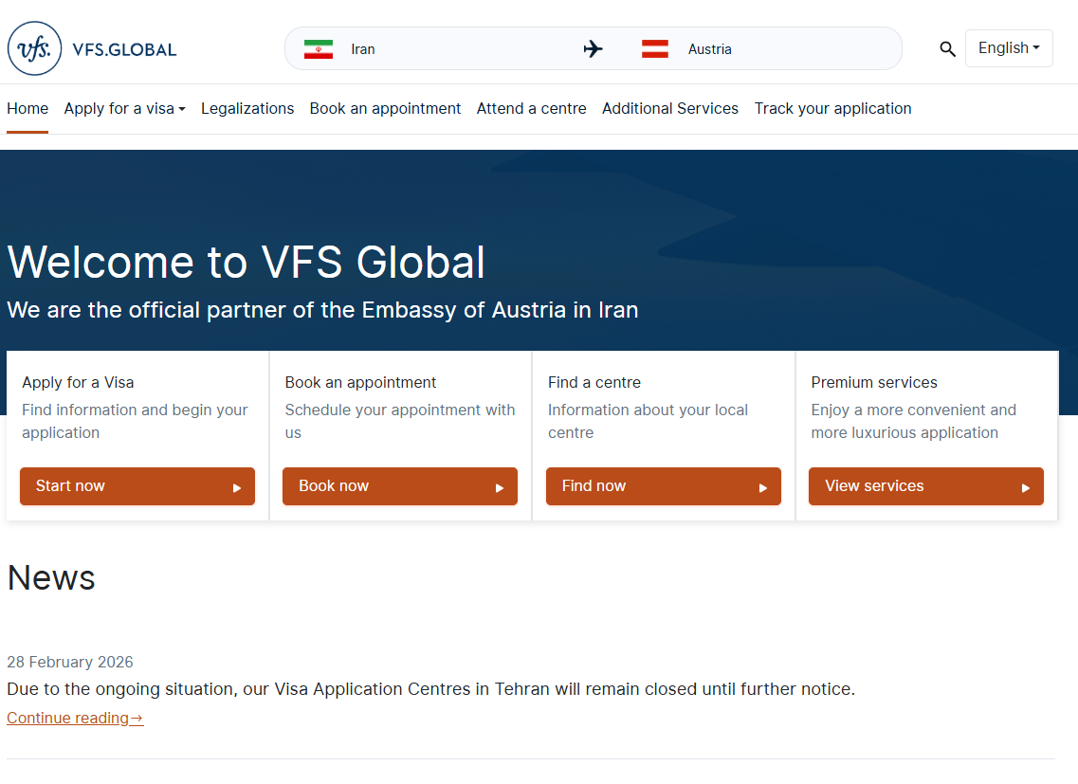Click the News section heading

(x=51, y=577)
